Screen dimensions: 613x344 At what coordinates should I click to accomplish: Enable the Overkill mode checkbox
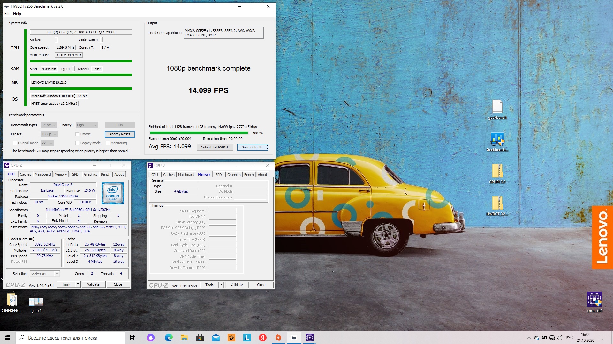[x=15, y=143]
